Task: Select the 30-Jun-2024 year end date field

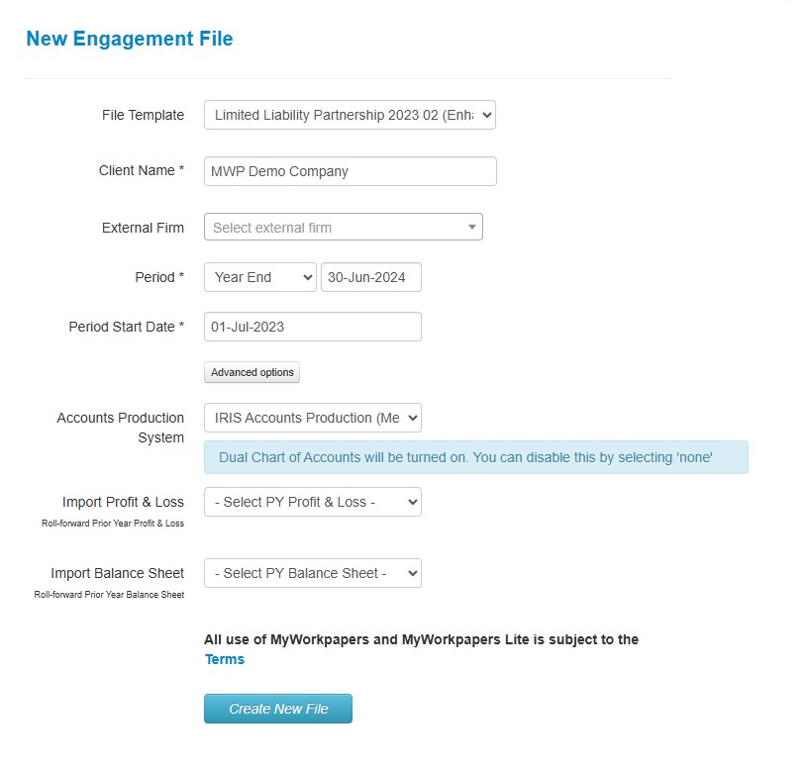Action: click(370, 277)
